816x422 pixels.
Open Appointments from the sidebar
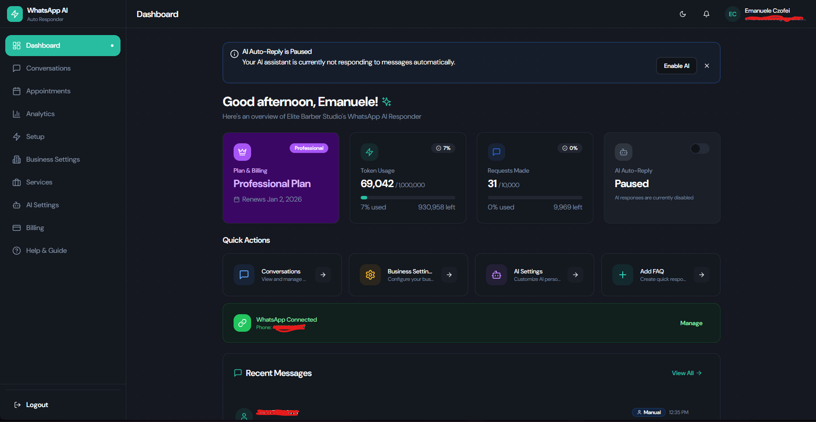63,91
